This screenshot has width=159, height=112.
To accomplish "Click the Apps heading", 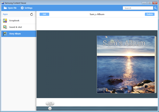I will point(5,14).
